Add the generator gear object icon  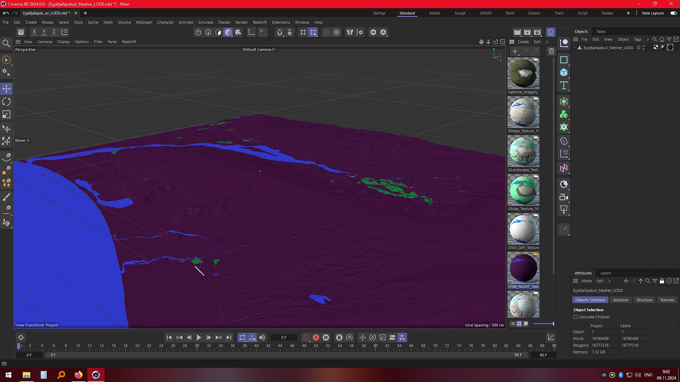click(x=564, y=127)
